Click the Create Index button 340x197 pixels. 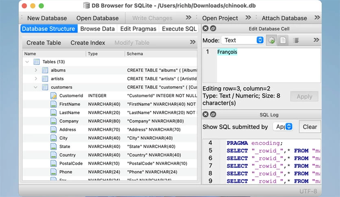click(87, 43)
